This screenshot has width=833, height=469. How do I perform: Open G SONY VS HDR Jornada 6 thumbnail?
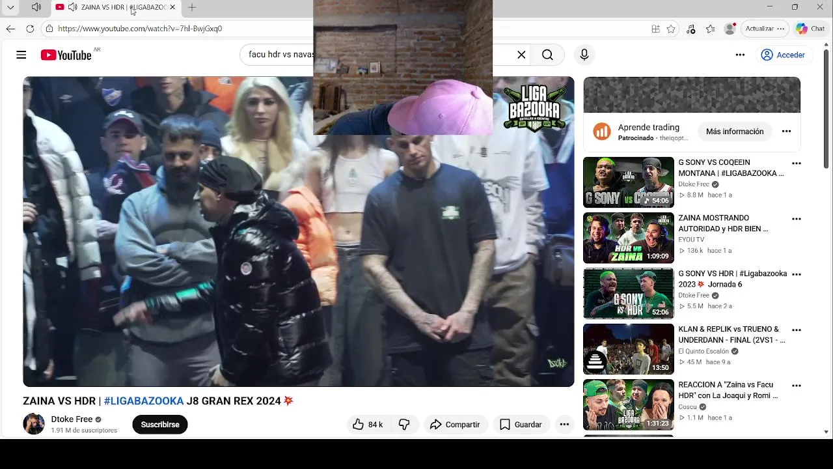629,293
